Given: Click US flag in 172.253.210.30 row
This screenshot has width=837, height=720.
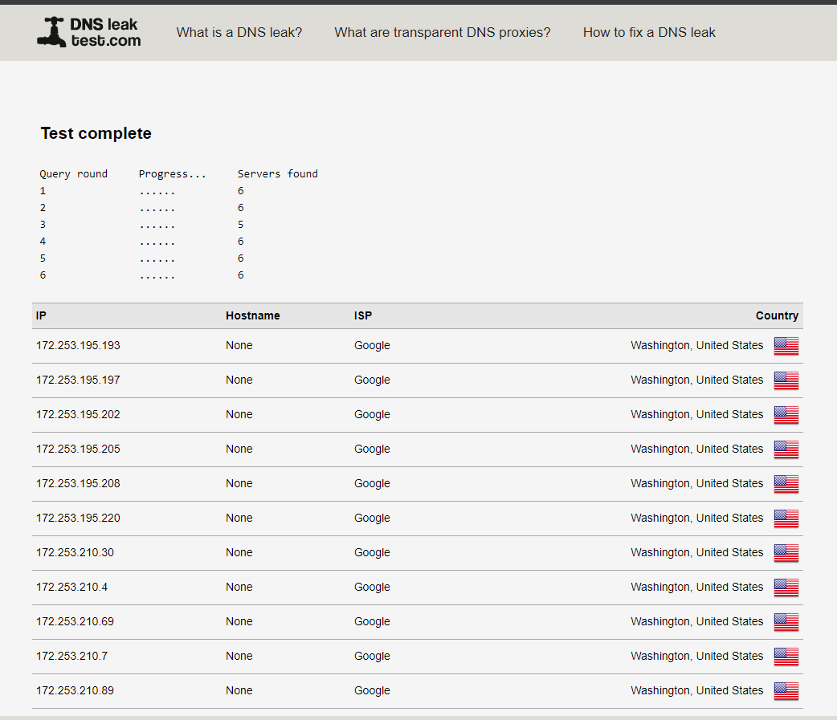Looking at the screenshot, I should click(x=786, y=553).
